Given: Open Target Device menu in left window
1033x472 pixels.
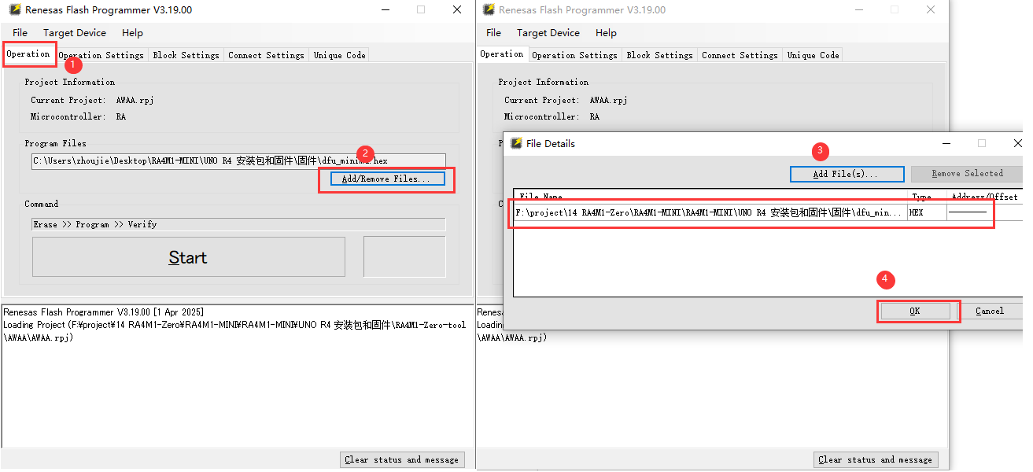Looking at the screenshot, I should (75, 33).
